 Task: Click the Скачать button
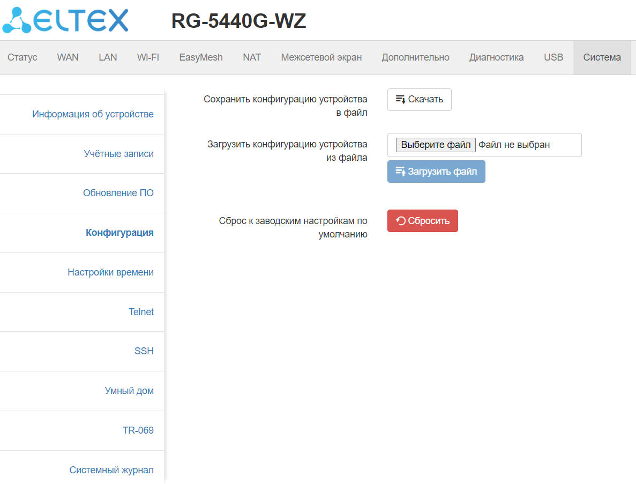[x=420, y=99]
